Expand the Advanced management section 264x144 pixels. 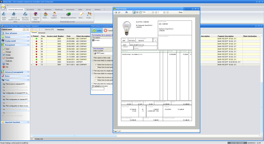pos(15,72)
